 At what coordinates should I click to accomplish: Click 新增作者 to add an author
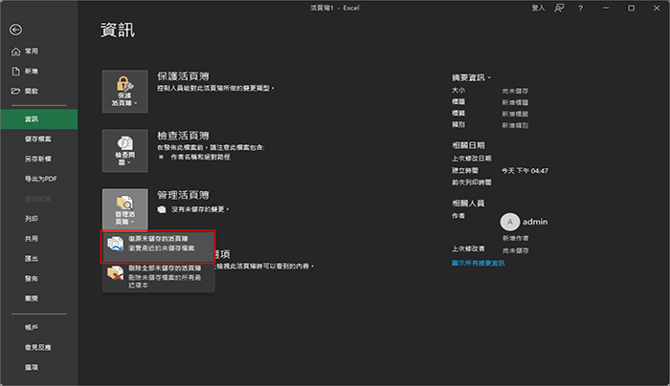click(515, 238)
